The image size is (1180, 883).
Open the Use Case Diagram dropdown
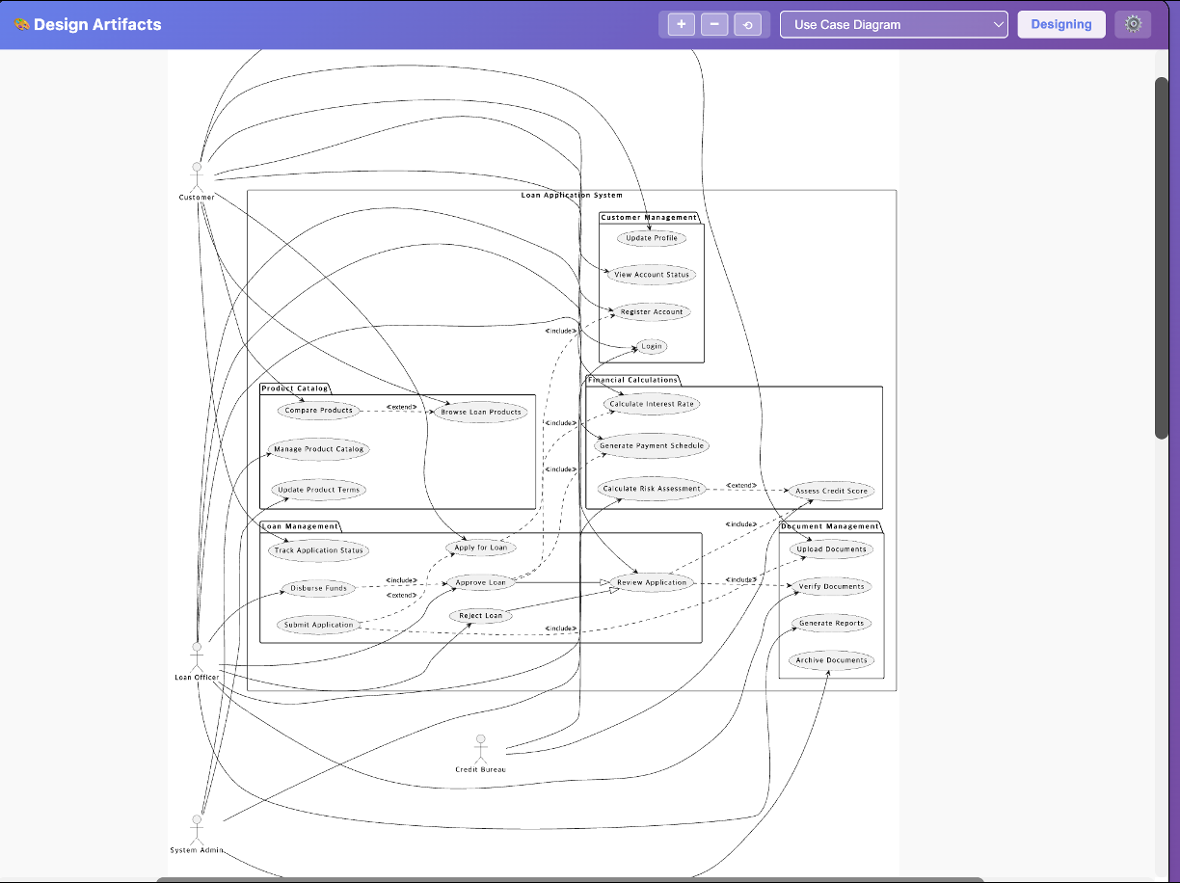pos(894,25)
